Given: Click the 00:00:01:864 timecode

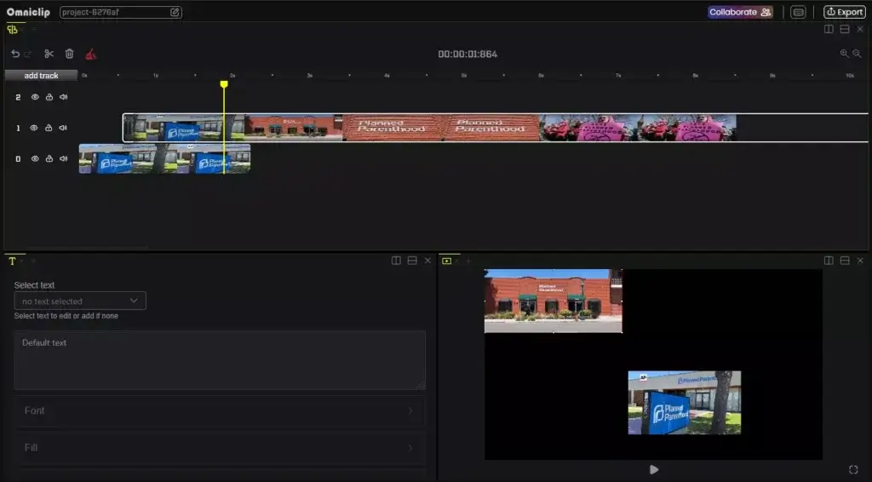Looking at the screenshot, I should click(468, 54).
